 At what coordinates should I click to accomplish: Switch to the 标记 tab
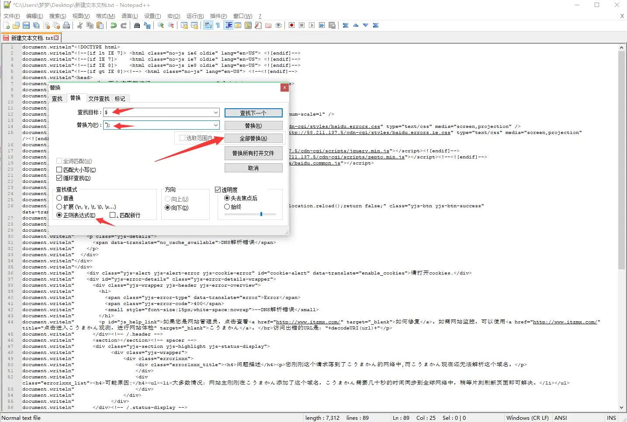coord(120,99)
